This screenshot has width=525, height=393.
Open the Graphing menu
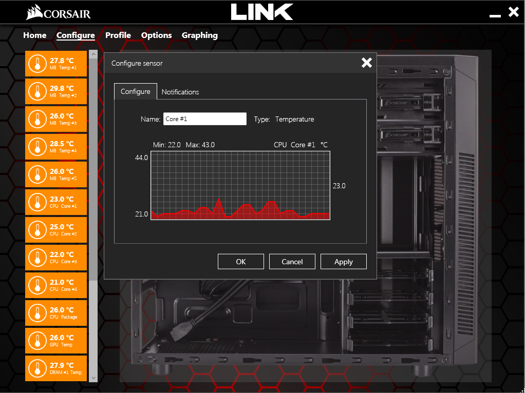point(199,35)
